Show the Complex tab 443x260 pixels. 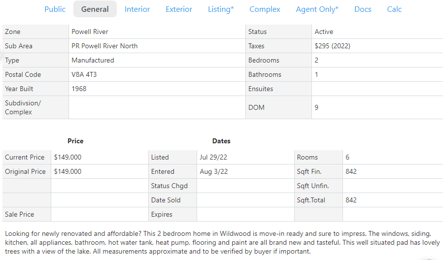(265, 9)
